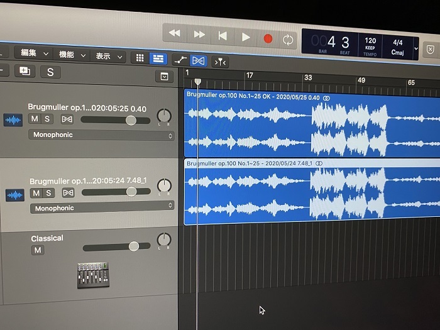Mute the first Brugmuller track
Image resolution: width=440 pixels, height=330 pixels.
pyautogui.click(x=35, y=119)
